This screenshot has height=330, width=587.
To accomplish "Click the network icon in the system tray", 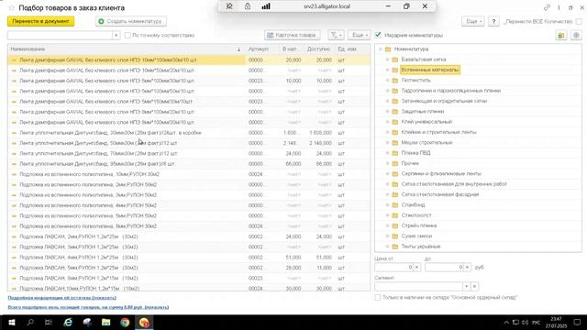I will tap(515, 322).
